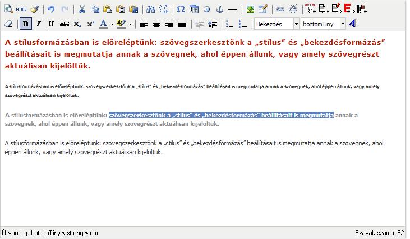Click the bulleted list button
Viewport: 410px width, 239px height.
point(229,24)
